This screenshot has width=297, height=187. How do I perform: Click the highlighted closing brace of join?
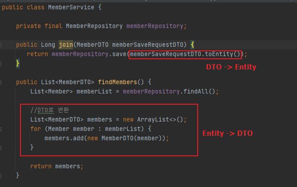(18, 63)
